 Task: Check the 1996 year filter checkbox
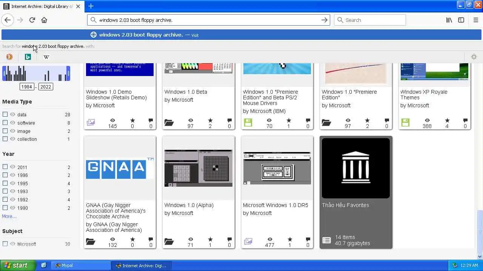click(x=5, y=175)
